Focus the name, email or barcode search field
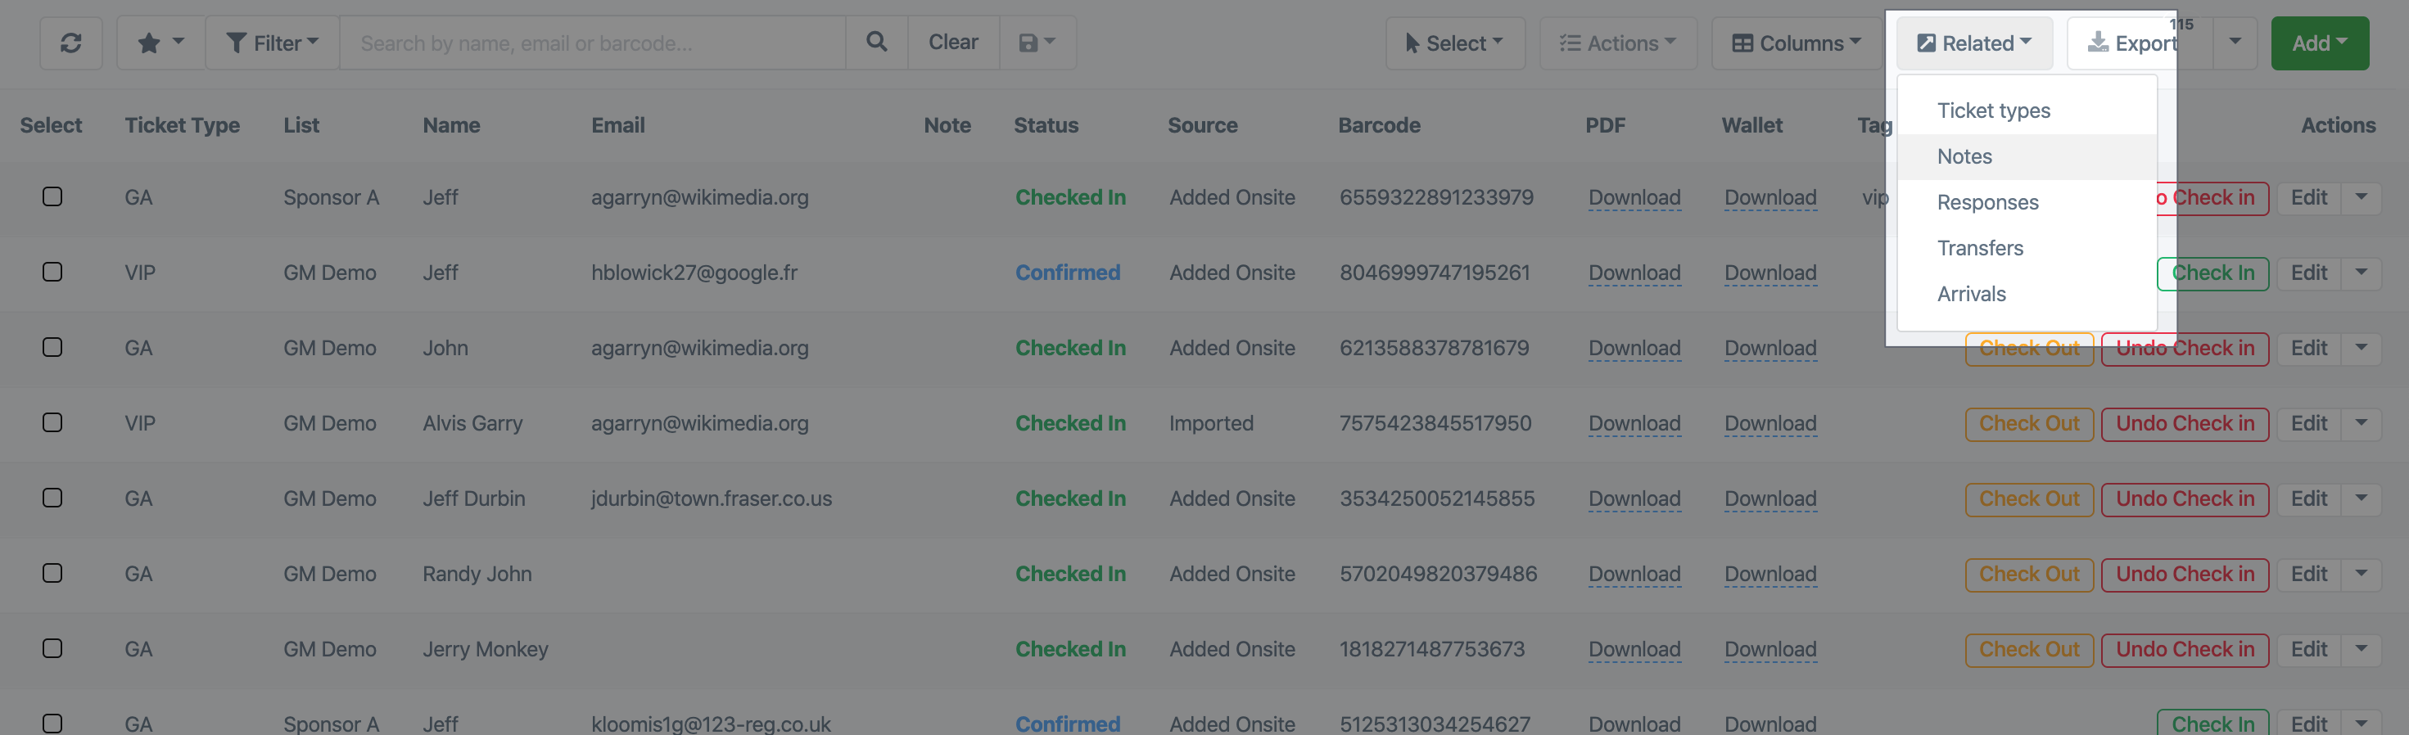 [x=592, y=43]
